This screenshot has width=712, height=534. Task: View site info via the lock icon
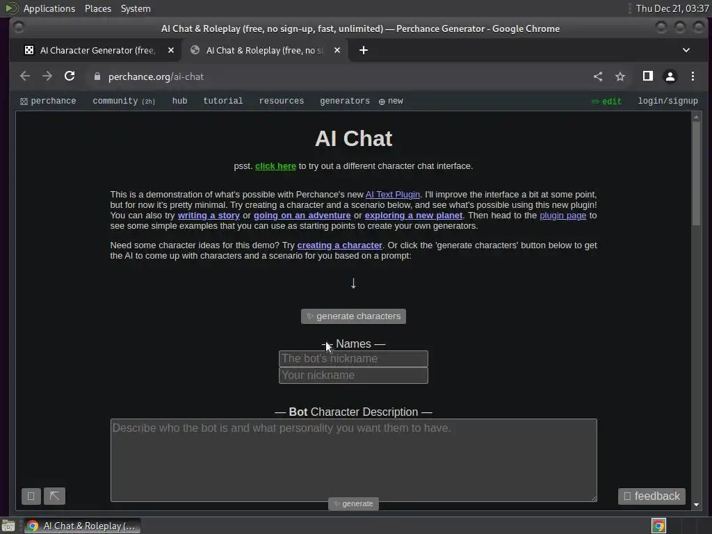[97, 76]
